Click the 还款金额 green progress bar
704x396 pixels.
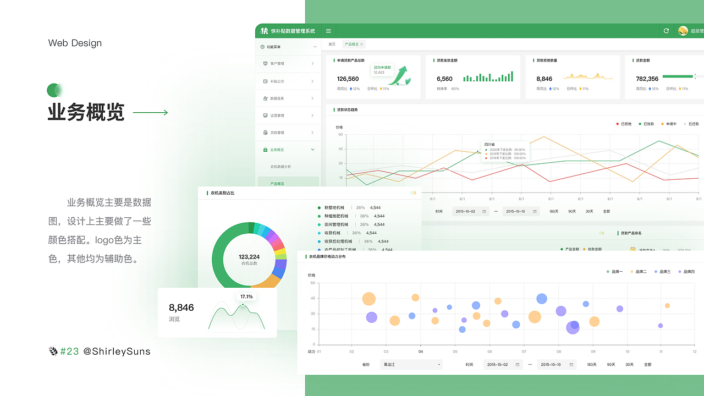point(678,76)
